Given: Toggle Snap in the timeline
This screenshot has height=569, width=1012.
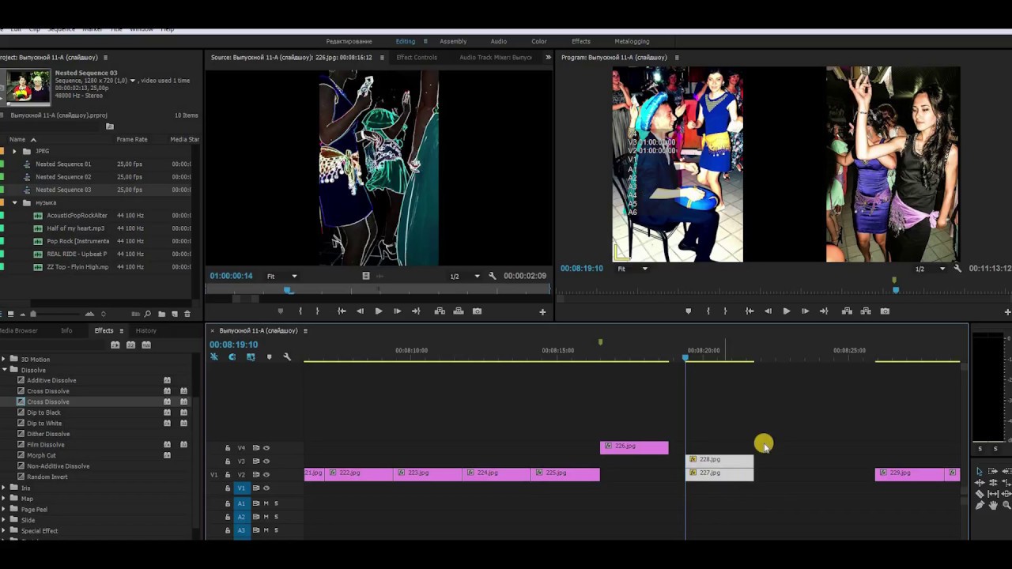Looking at the screenshot, I should [x=232, y=357].
